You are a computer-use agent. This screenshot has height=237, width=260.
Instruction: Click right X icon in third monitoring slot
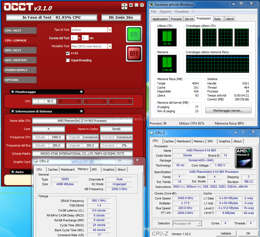coord(104,101)
